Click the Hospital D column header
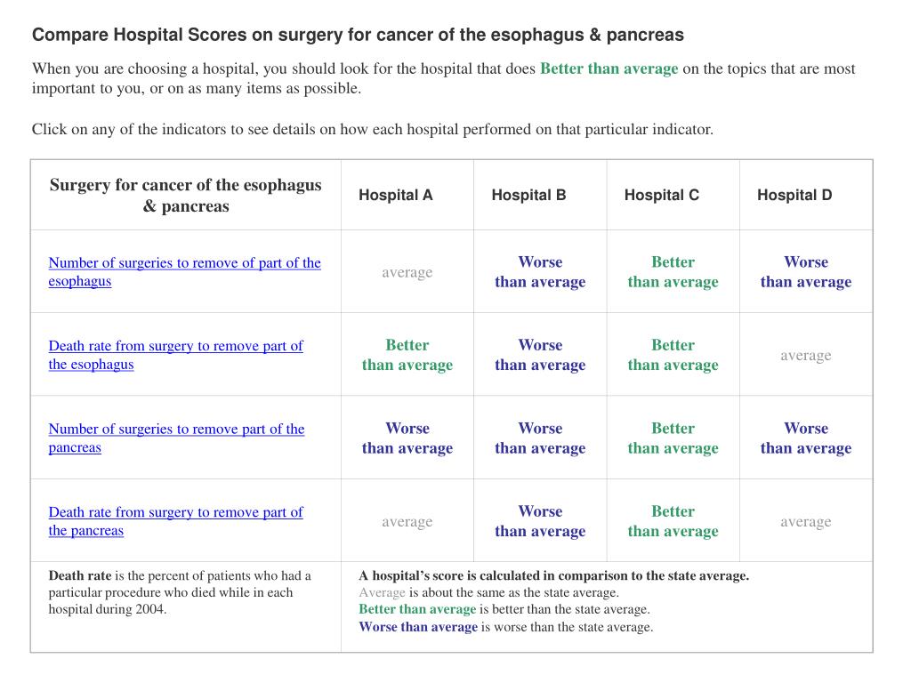This screenshot has height=683, width=911. (x=794, y=195)
